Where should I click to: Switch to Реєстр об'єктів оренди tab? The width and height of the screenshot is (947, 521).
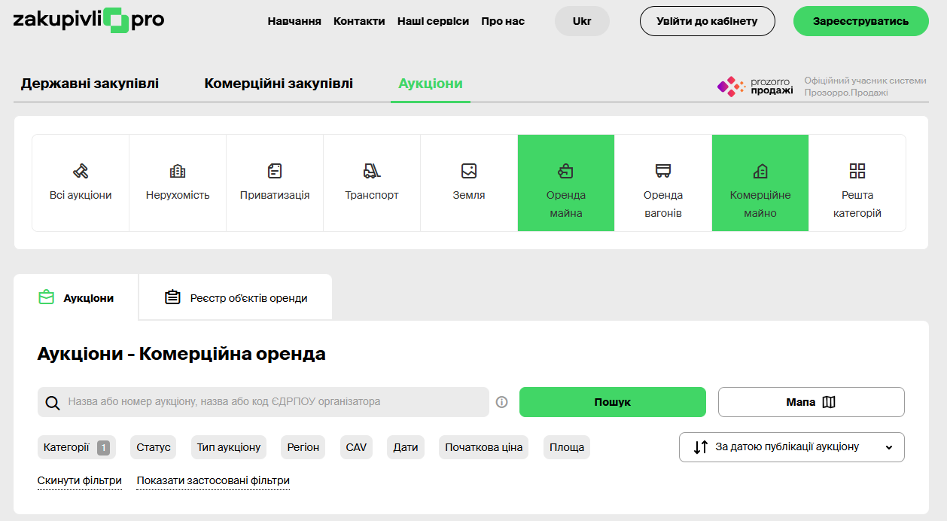(236, 297)
